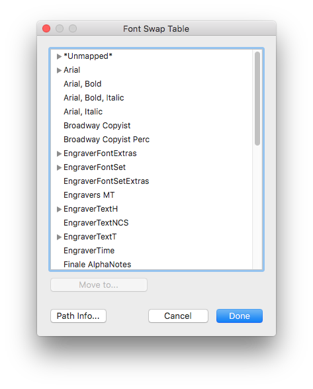Screen dimensions: 313x389
Task: Expand the Arial disclosure triangle
Action: 59,70
